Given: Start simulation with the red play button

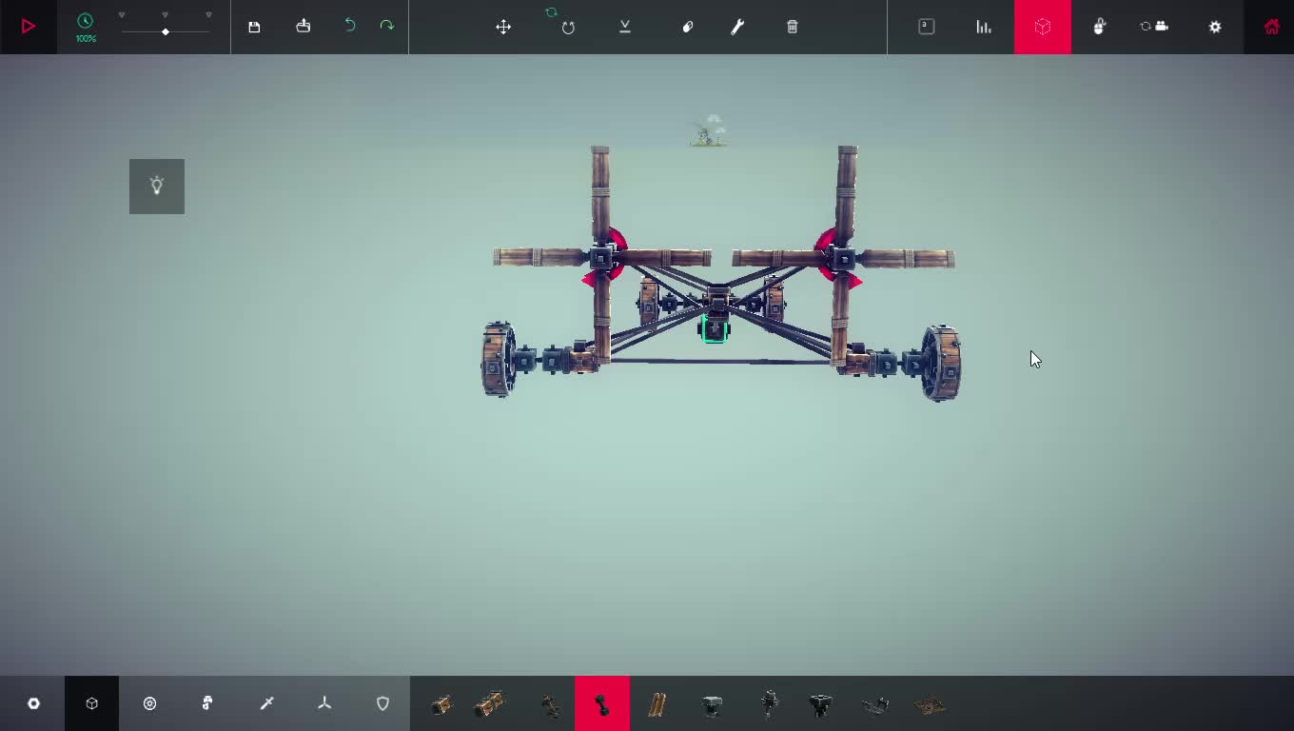Looking at the screenshot, I should 29,27.
